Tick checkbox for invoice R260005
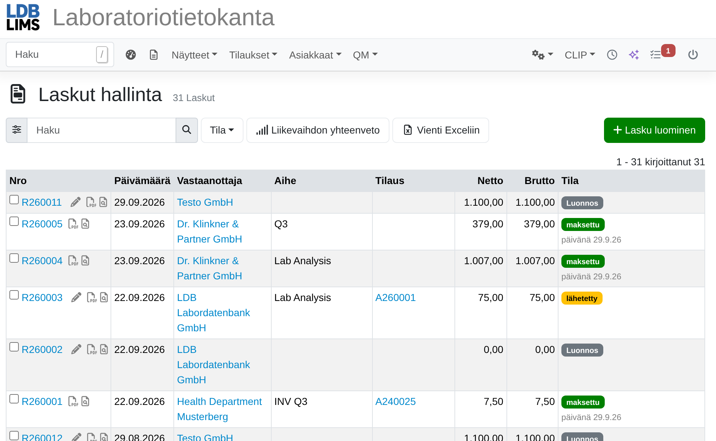 [14, 221]
